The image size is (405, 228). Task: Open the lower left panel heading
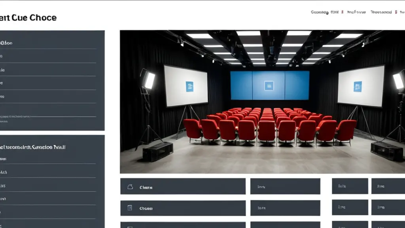pyautogui.click(x=33, y=147)
